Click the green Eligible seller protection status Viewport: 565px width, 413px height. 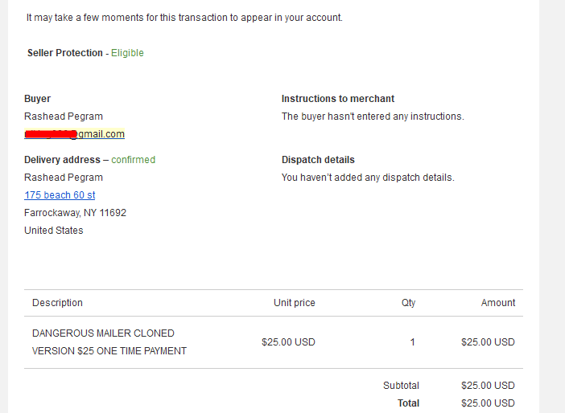(x=127, y=53)
